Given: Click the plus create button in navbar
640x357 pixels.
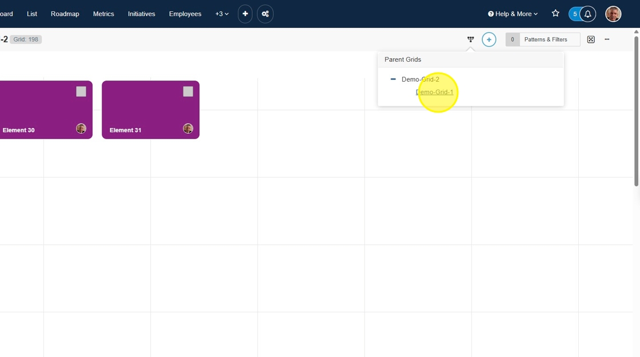Looking at the screenshot, I should pos(245,14).
